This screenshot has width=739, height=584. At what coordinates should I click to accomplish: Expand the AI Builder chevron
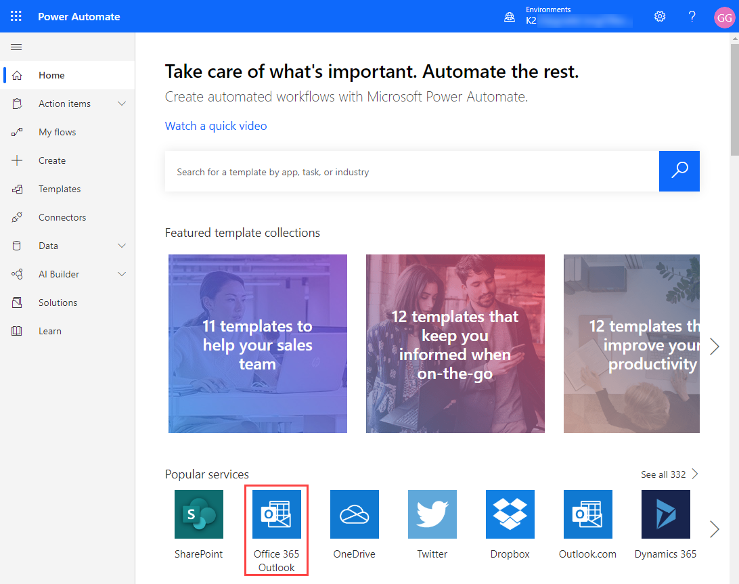pos(122,274)
